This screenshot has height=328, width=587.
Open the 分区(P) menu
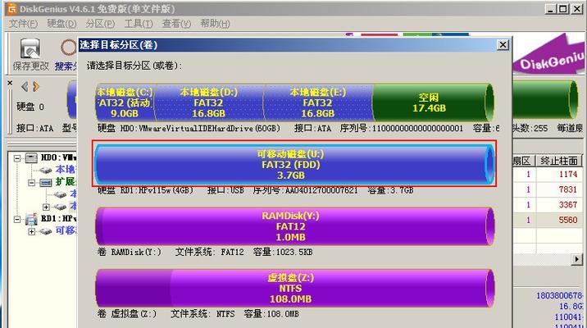coord(100,24)
